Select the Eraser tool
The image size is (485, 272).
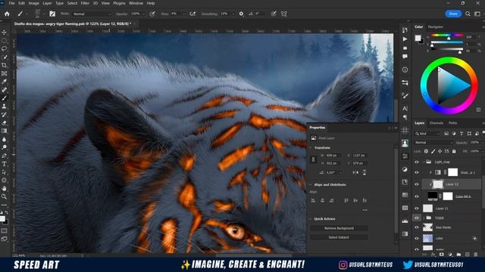4,122
